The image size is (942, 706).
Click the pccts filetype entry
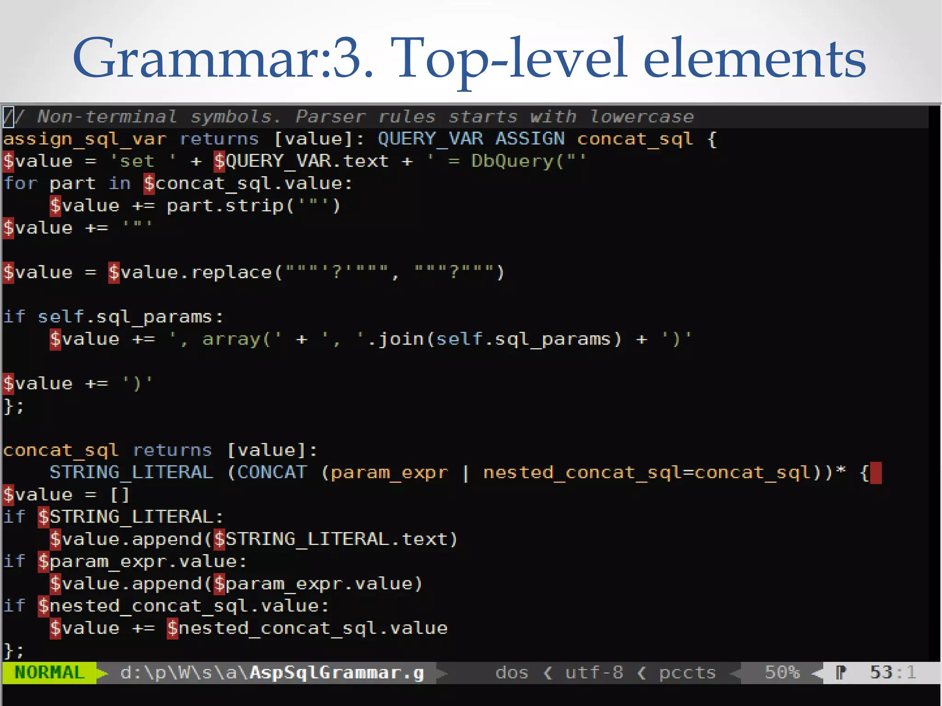click(x=688, y=673)
